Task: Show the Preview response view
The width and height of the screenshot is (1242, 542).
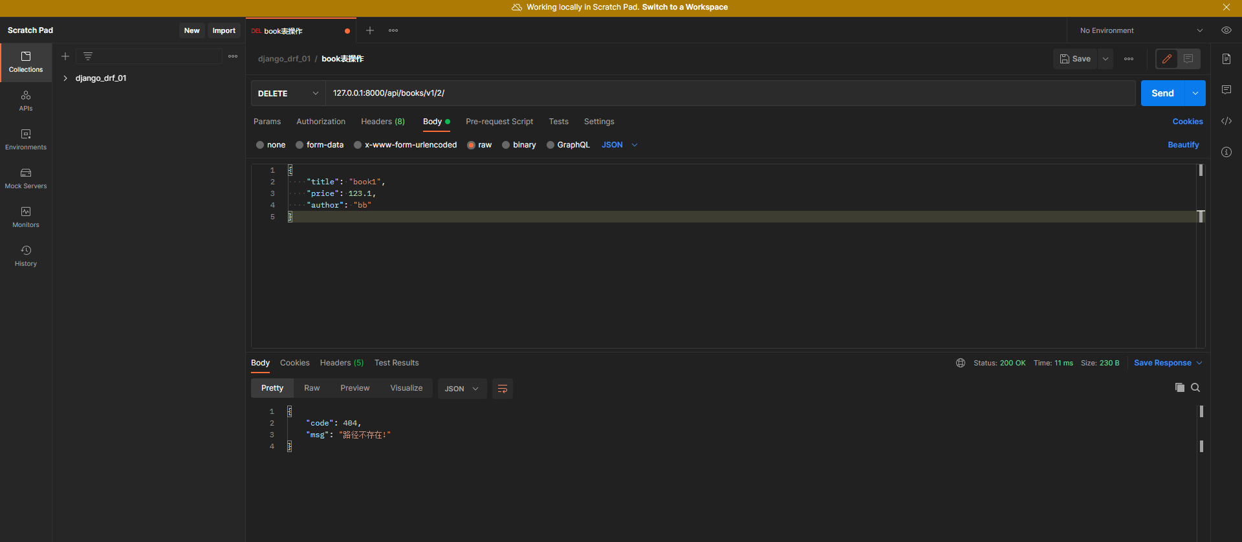Action: (x=355, y=388)
